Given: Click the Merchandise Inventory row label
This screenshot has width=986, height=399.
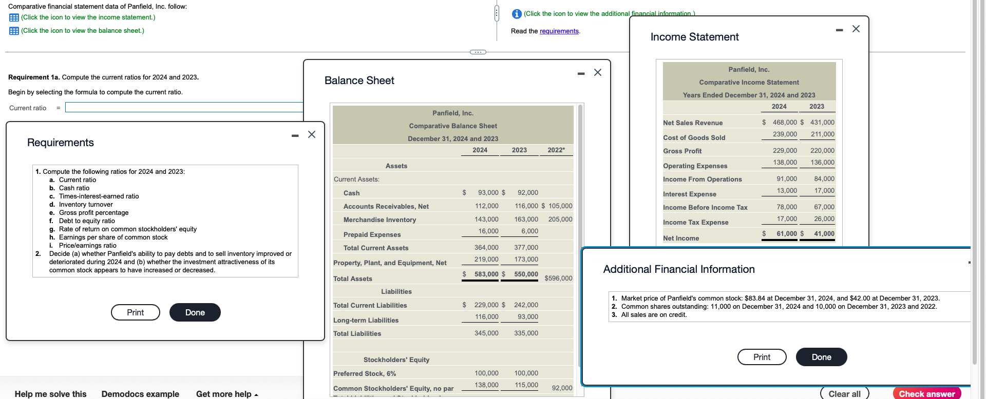Looking at the screenshot, I should [x=380, y=220].
